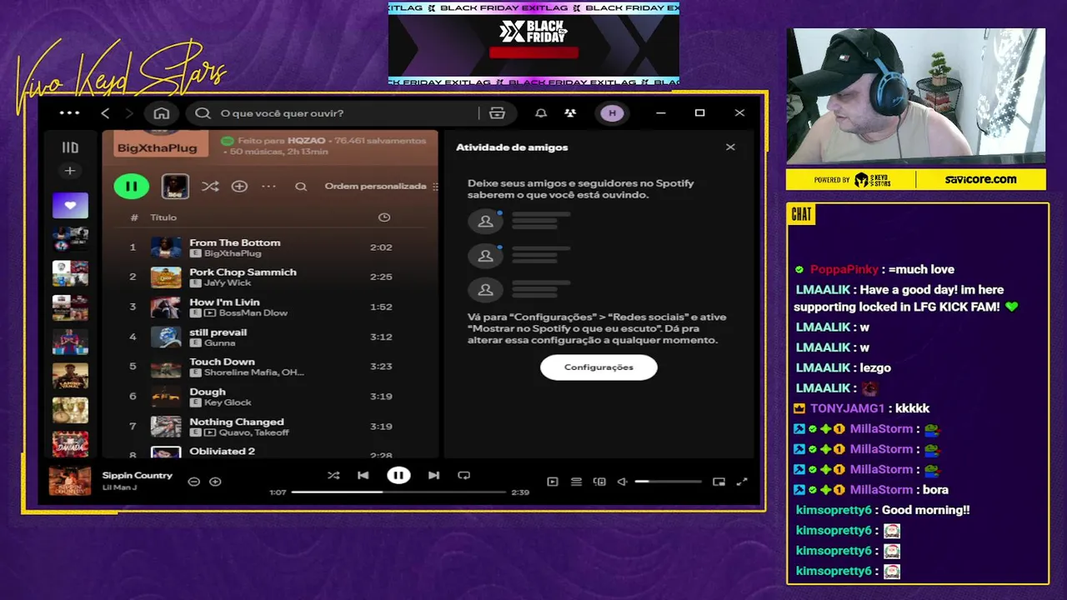
Task: Close the 'Atividade de amigos' panel
Action: [730, 147]
